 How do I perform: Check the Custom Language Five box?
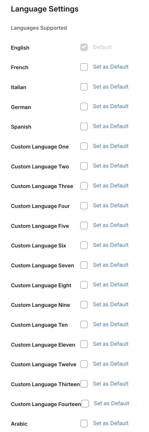(x=84, y=226)
